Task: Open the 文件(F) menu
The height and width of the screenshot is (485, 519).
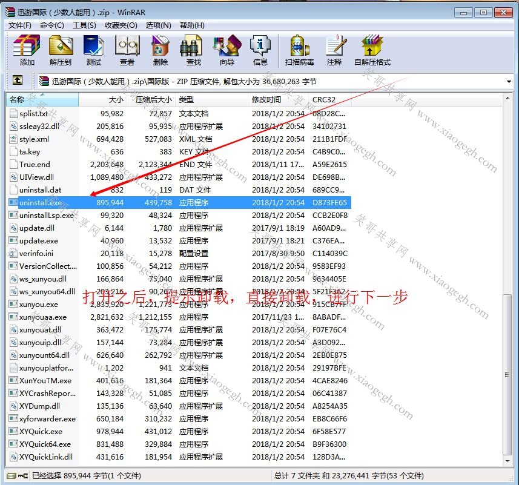Action: pos(20,25)
